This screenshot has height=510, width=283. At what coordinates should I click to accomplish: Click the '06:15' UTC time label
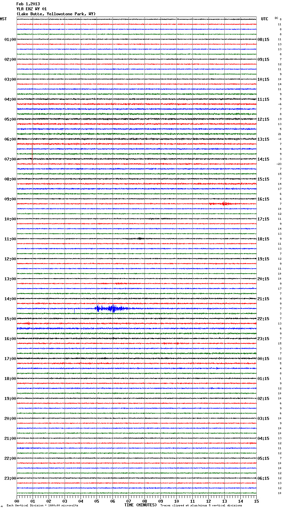click(x=263, y=478)
